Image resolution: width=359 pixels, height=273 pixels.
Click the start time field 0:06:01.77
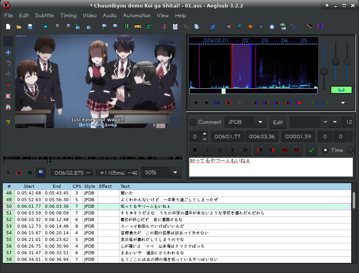(x=227, y=137)
